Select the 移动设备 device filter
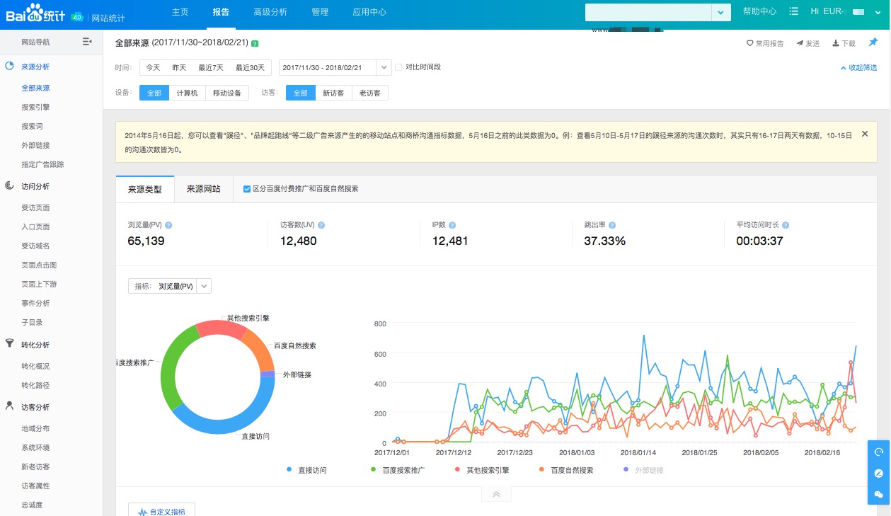Screen dimensions: 891x516 click(226, 92)
